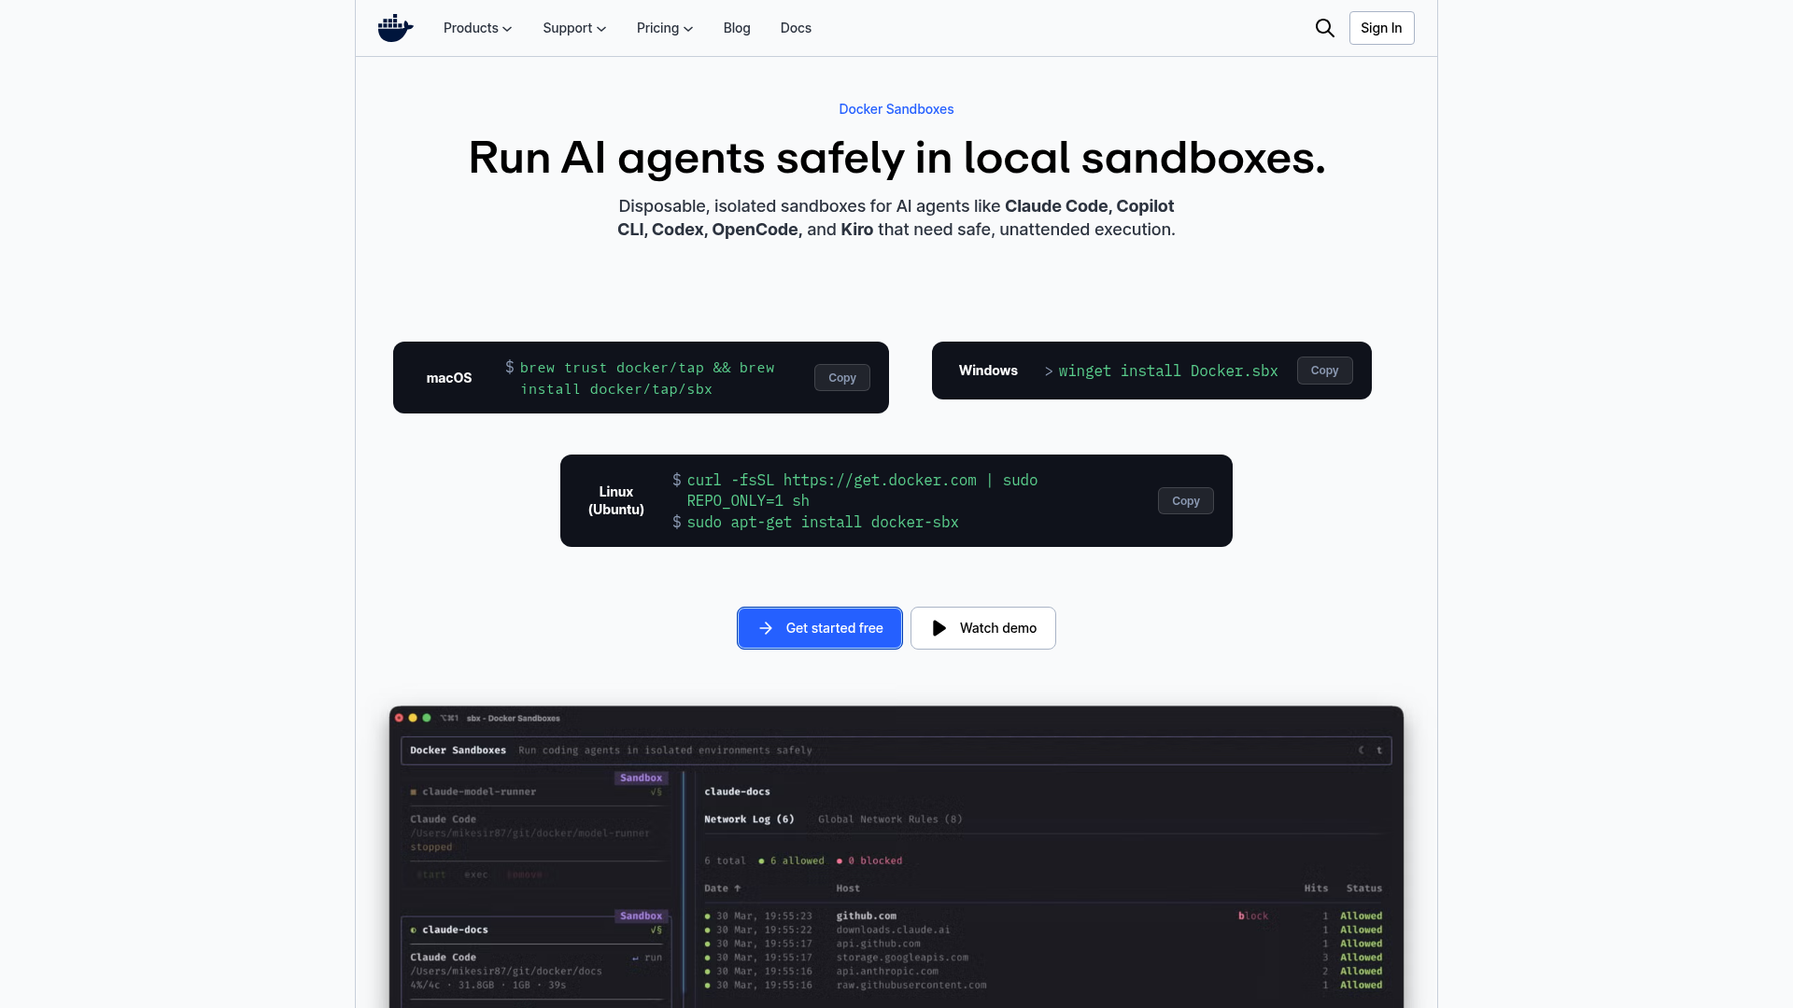Click the Watch demo button
Image resolution: width=1793 pixels, height=1008 pixels.
pos(983,628)
